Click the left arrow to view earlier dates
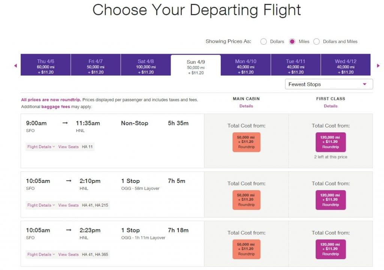This screenshot has height=270, width=384. [15, 65]
